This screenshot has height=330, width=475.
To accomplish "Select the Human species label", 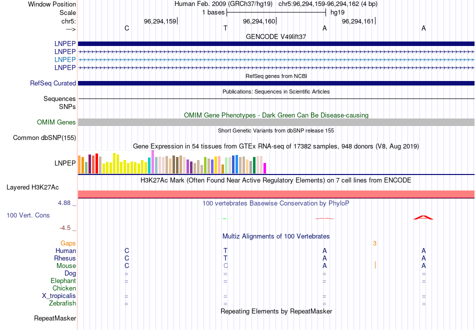I will (65, 251).
